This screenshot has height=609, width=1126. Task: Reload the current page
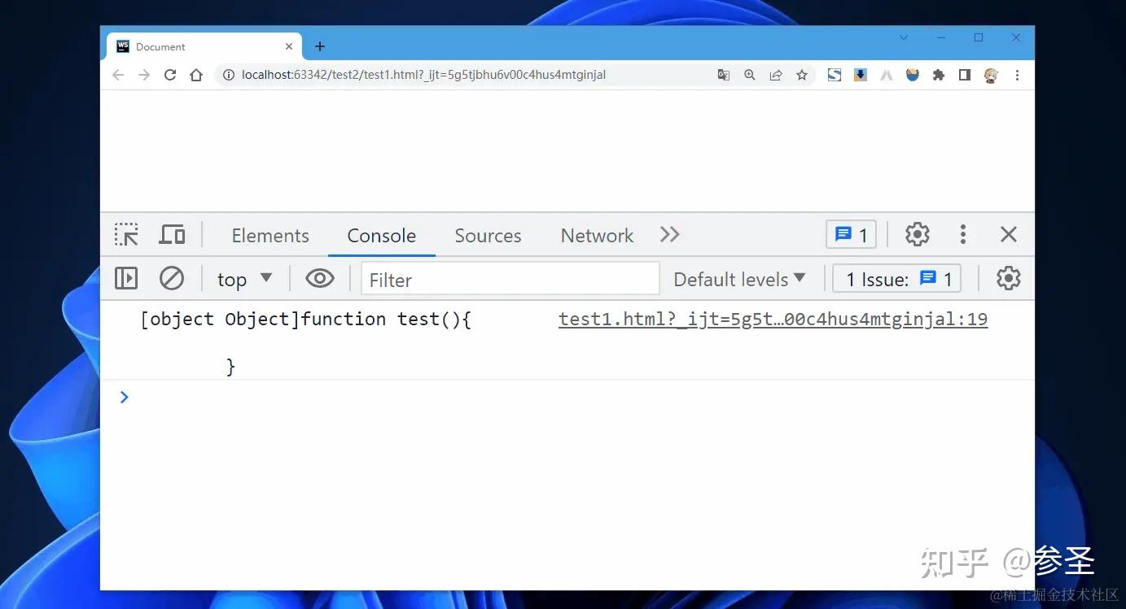(170, 75)
